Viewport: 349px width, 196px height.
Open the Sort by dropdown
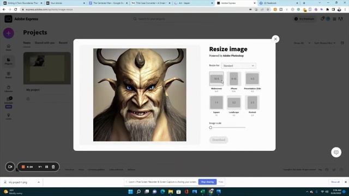325,43
